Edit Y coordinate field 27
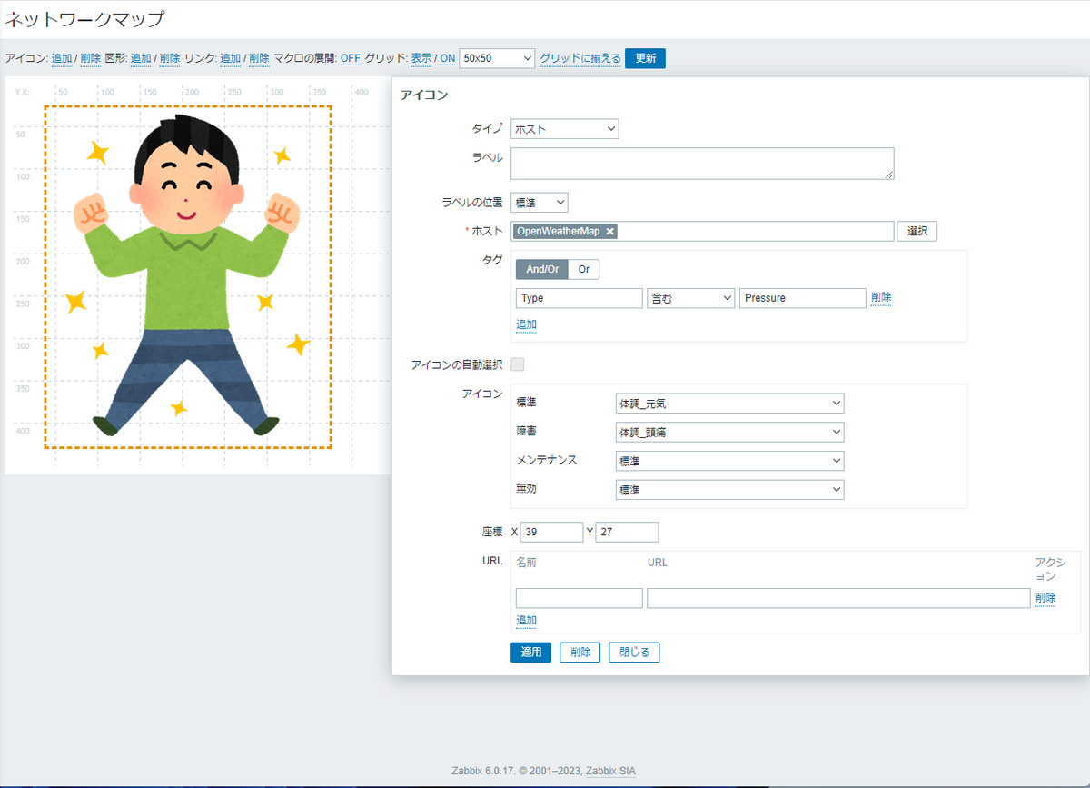The height and width of the screenshot is (788, 1090). pos(627,533)
